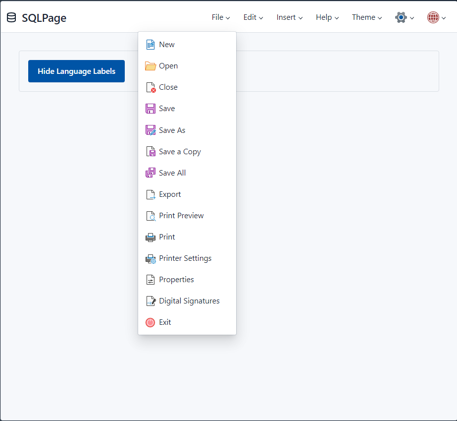The image size is (457, 421).
Task: Click the New document icon
Action: 151,45
